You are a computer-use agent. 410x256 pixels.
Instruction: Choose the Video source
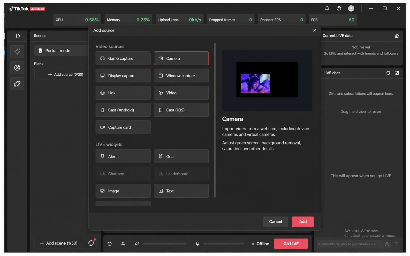tap(181, 93)
